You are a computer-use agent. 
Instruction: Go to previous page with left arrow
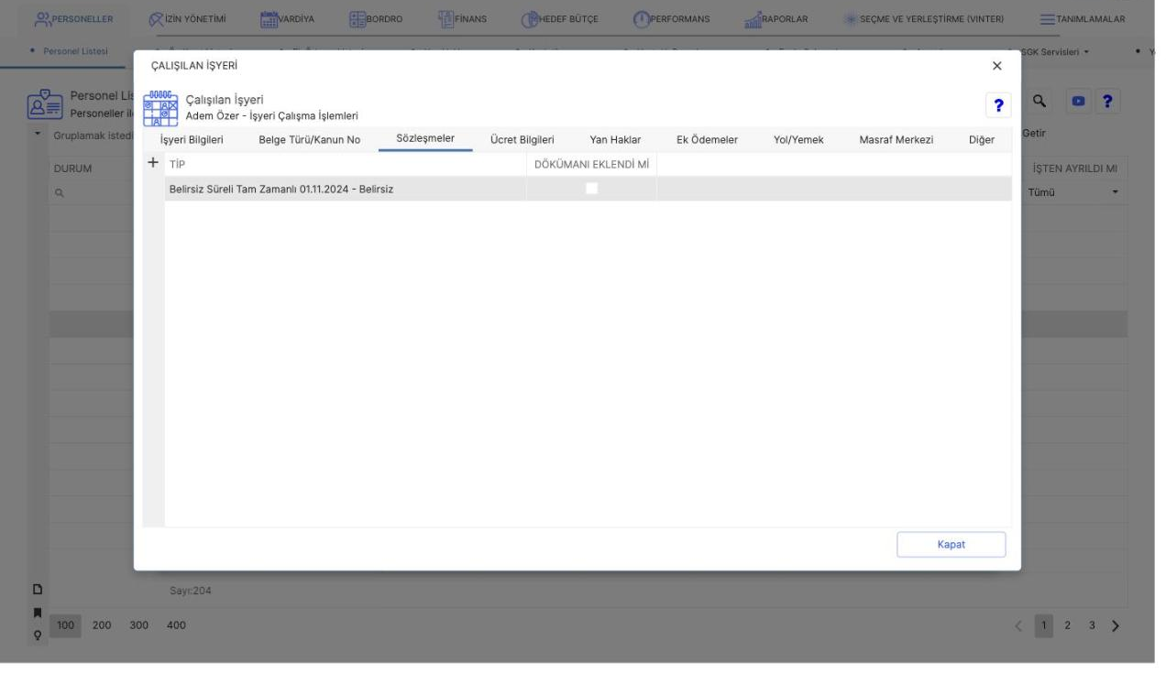click(1017, 625)
